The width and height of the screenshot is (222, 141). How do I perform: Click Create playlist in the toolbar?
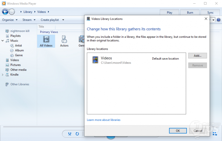pos(50,20)
